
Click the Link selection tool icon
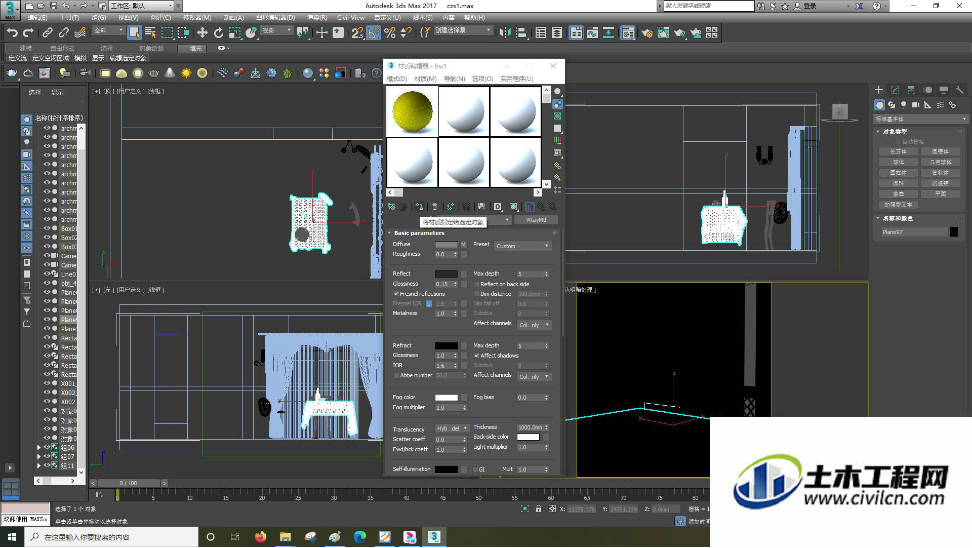click(47, 33)
